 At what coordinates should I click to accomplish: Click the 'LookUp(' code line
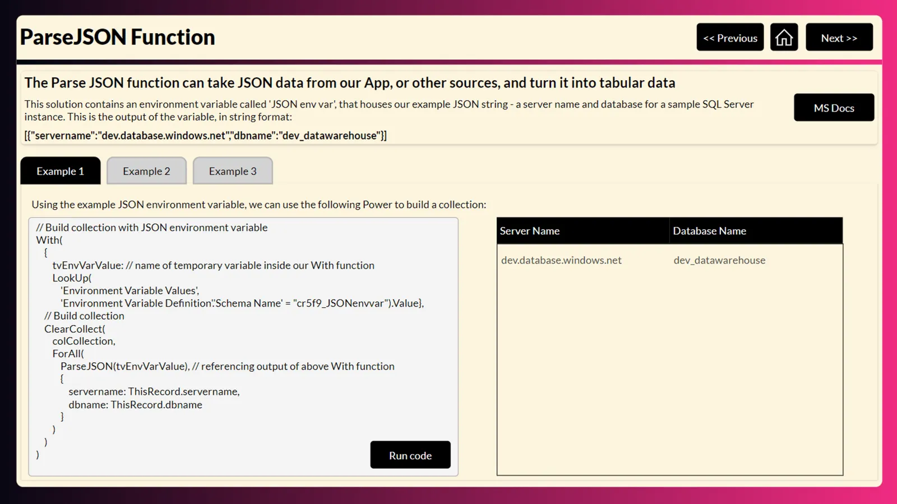pyautogui.click(x=72, y=278)
